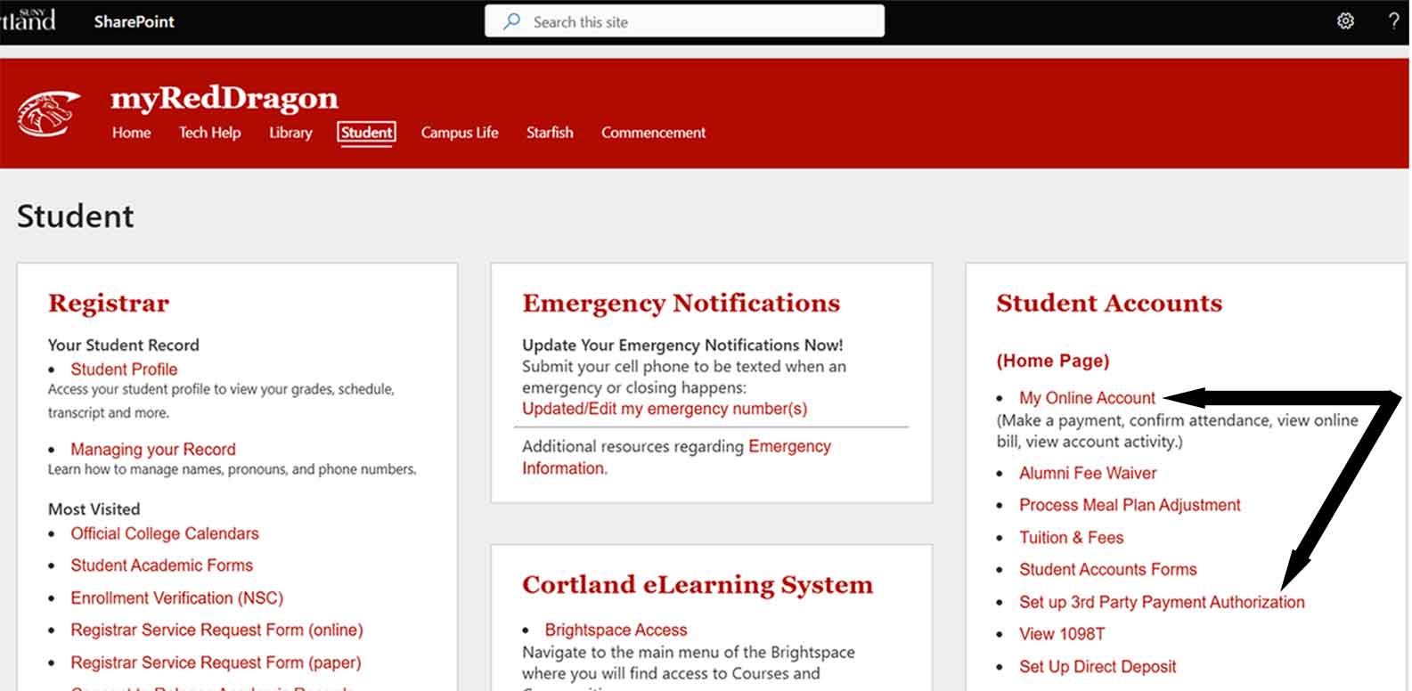Click Update Your Emergency Notifications Now! text
The height and width of the screenshot is (691, 1412).
click(x=682, y=345)
